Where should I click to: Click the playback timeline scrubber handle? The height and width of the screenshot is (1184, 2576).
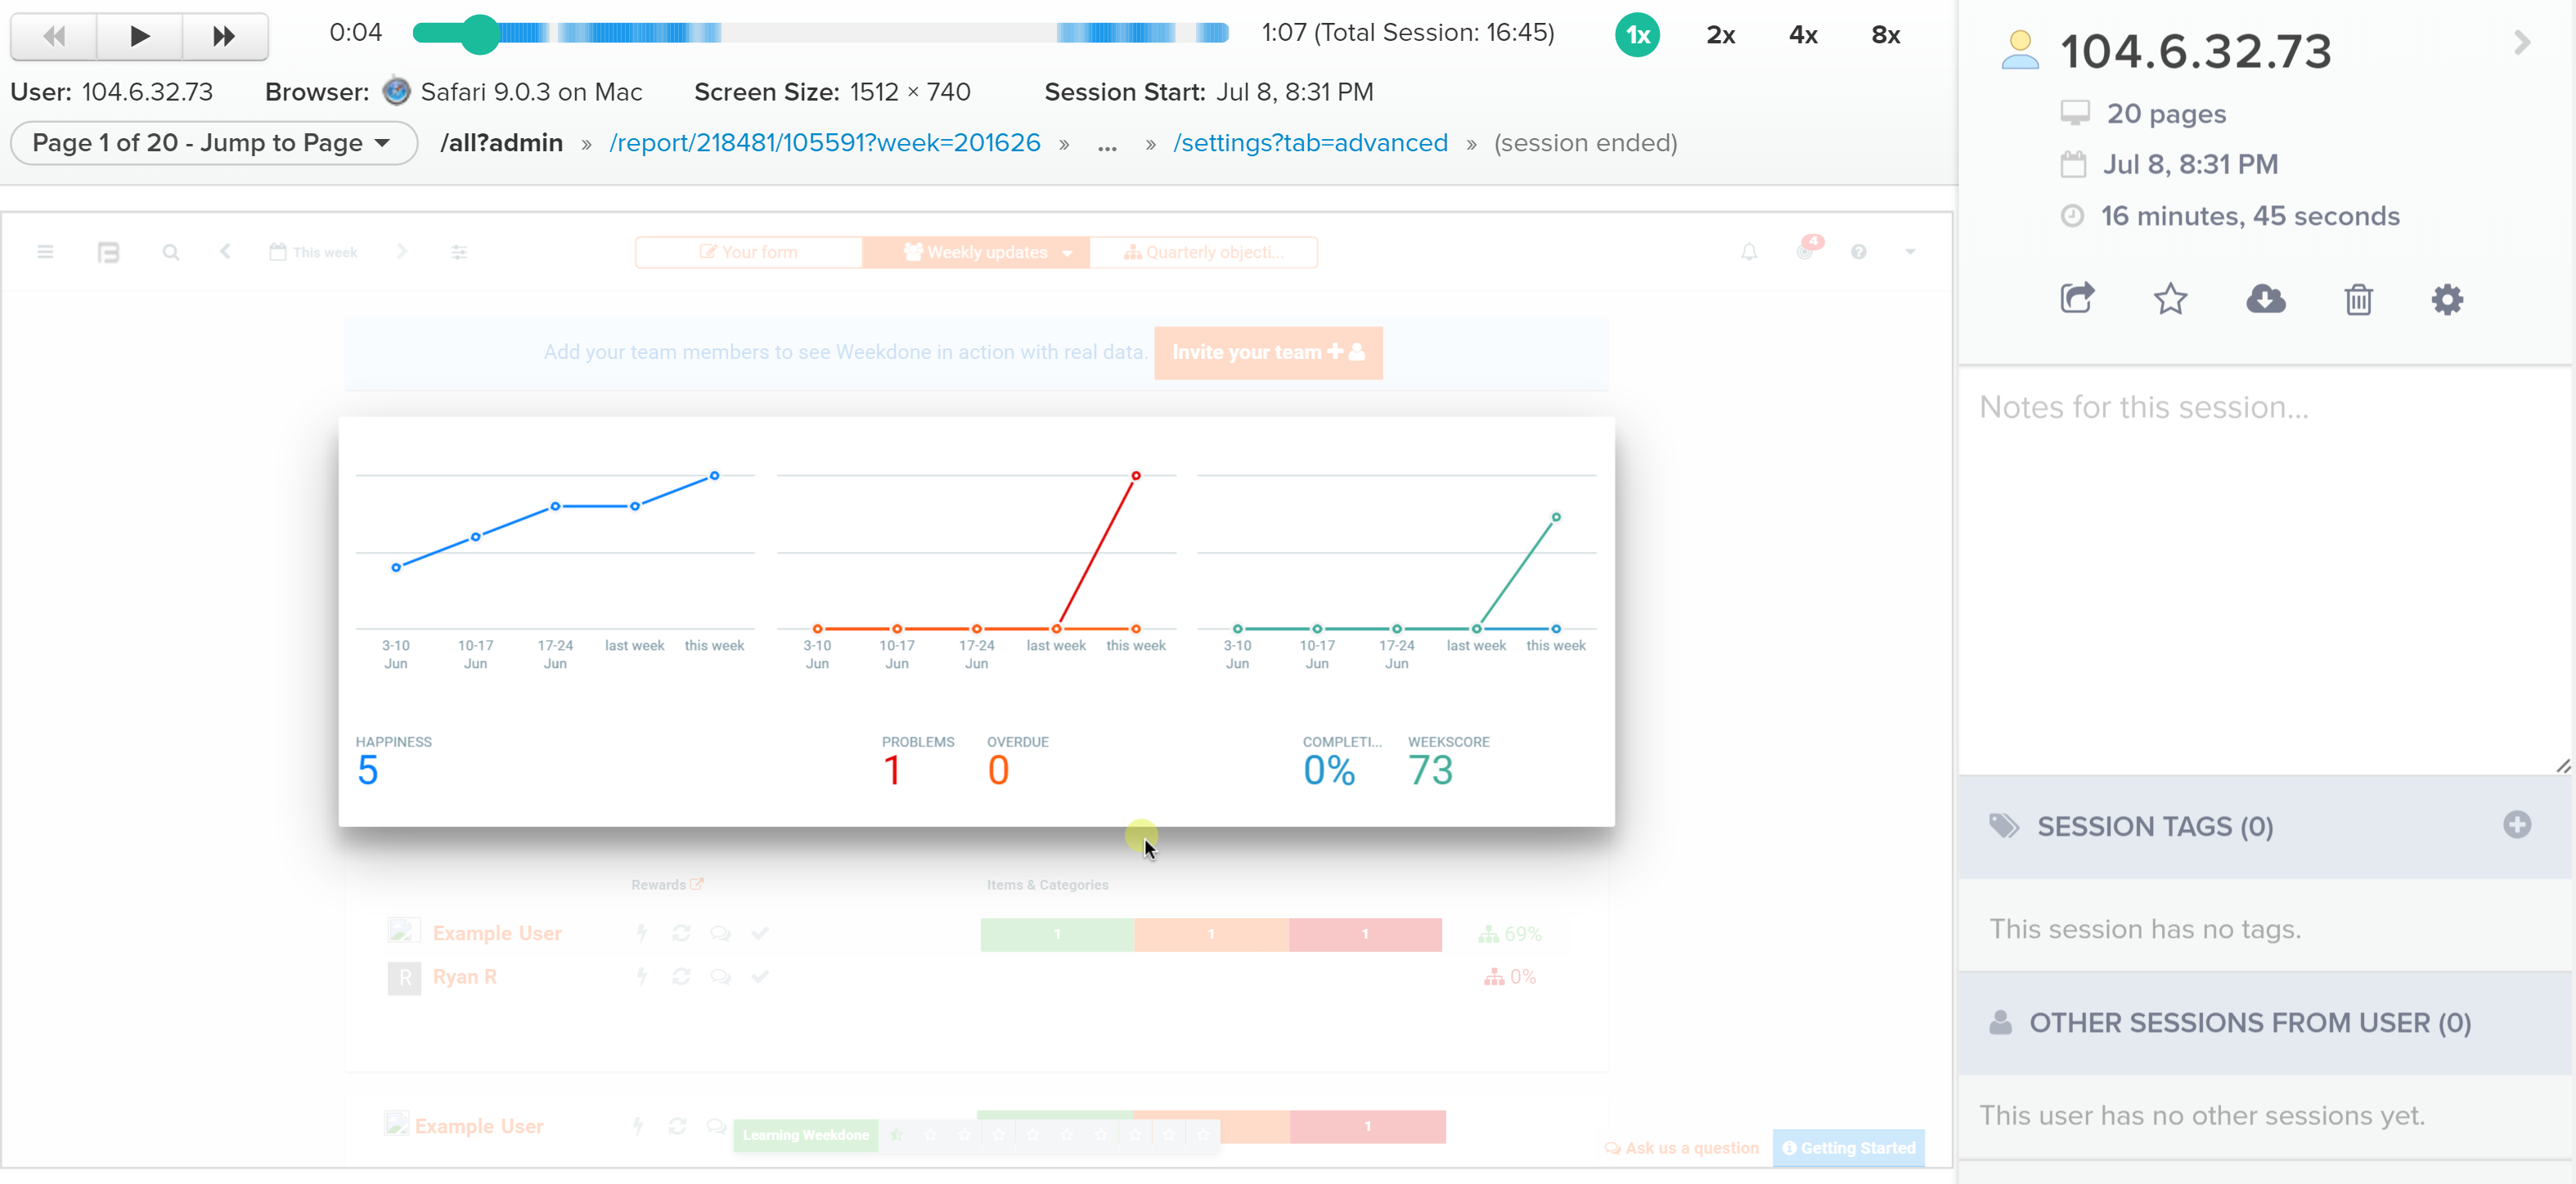tap(480, 34)
